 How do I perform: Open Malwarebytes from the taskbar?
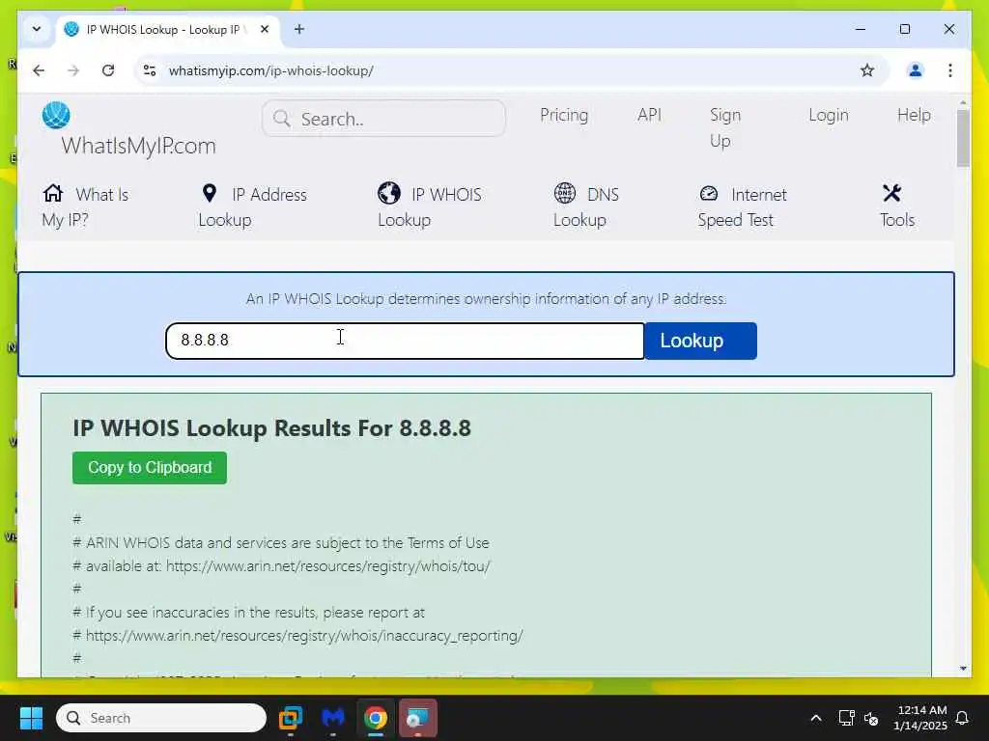[x=333, y=718]
